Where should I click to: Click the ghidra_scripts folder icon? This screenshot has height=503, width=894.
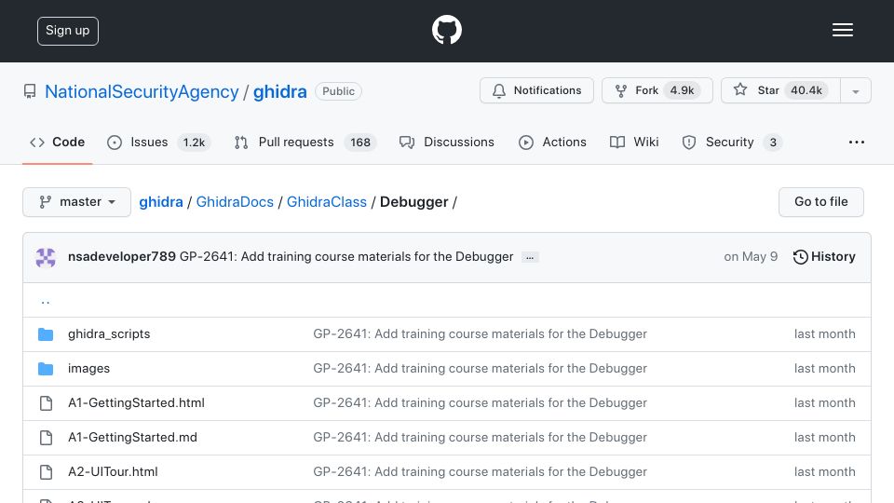pos(46,334)
